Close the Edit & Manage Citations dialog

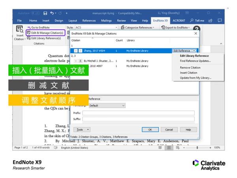point(196,33)
